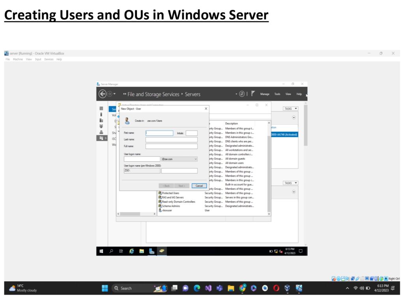Click the host Windows Start button
The width and height of the screenshot is (404, 297).
pos(105,288)
